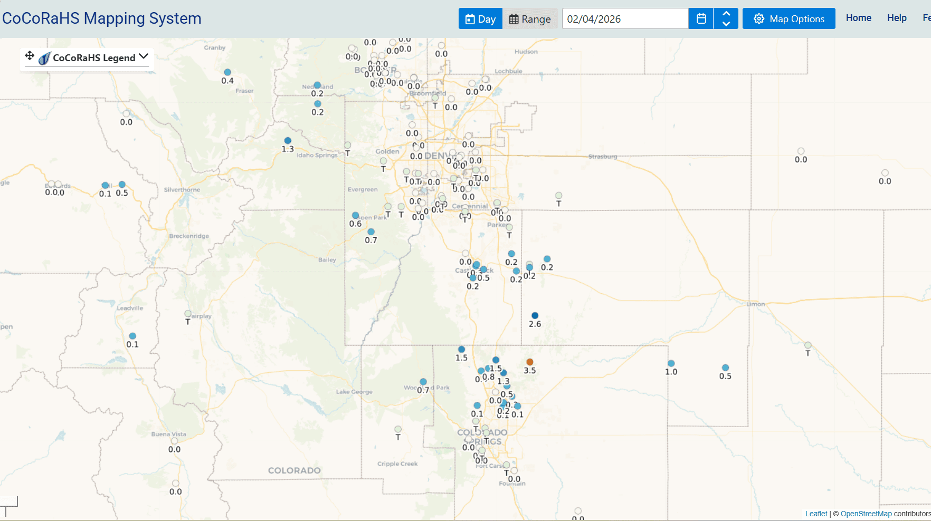Open Map Options settings
The height and width of the screenshot is (521, 931).
pos(789,19)
